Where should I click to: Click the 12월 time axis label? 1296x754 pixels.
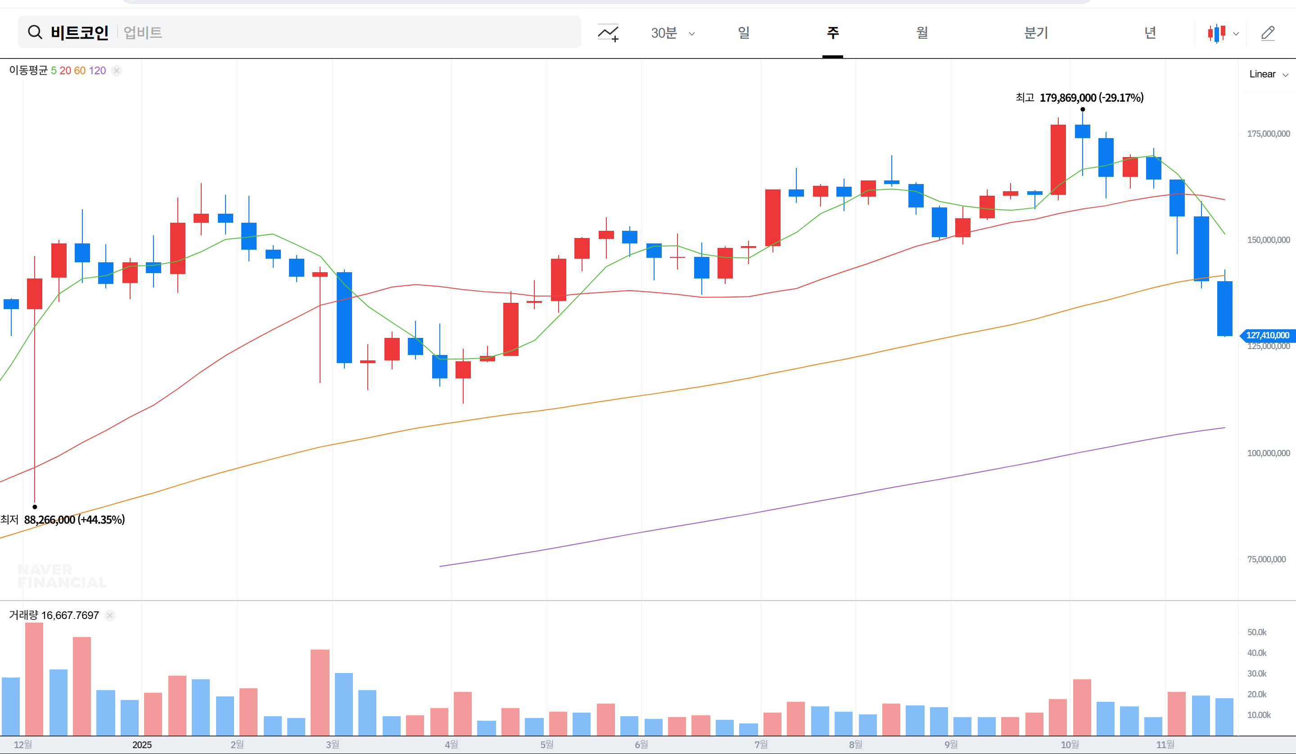pyautogui.click(x=23, y=745)
